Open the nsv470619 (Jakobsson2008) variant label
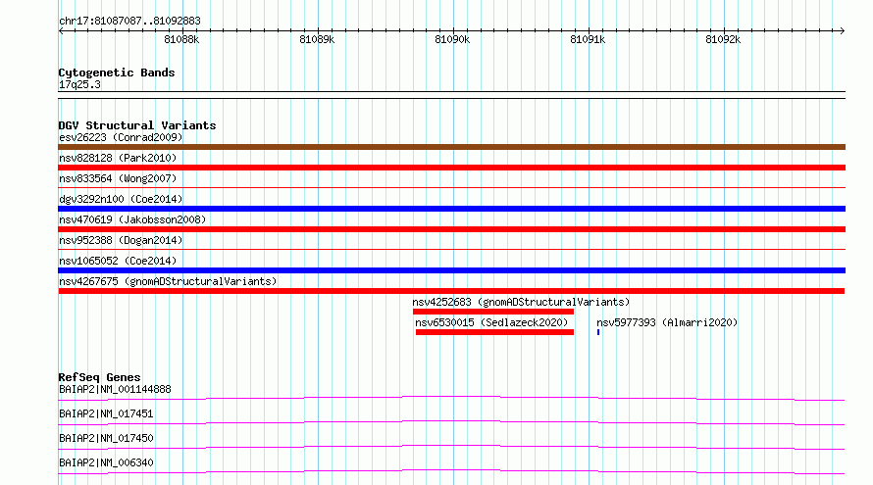 132,219
